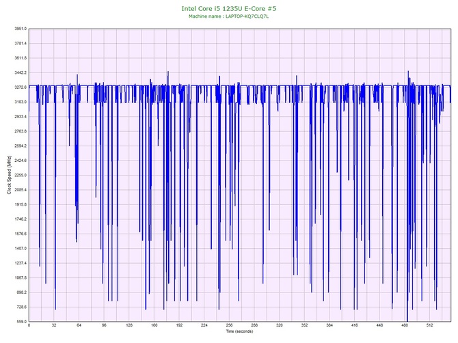This screenshot has height=343, width=458.
Task: Click the chart title 'Intel Core i5 1235U E-Core #5'
Action: [229, 8]
